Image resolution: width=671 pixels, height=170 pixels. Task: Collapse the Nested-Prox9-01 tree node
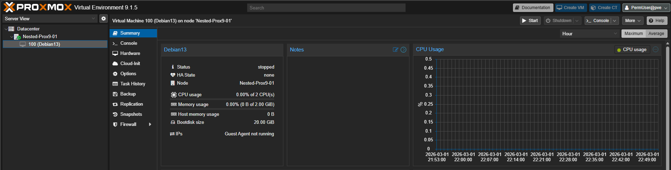(12, 37)
